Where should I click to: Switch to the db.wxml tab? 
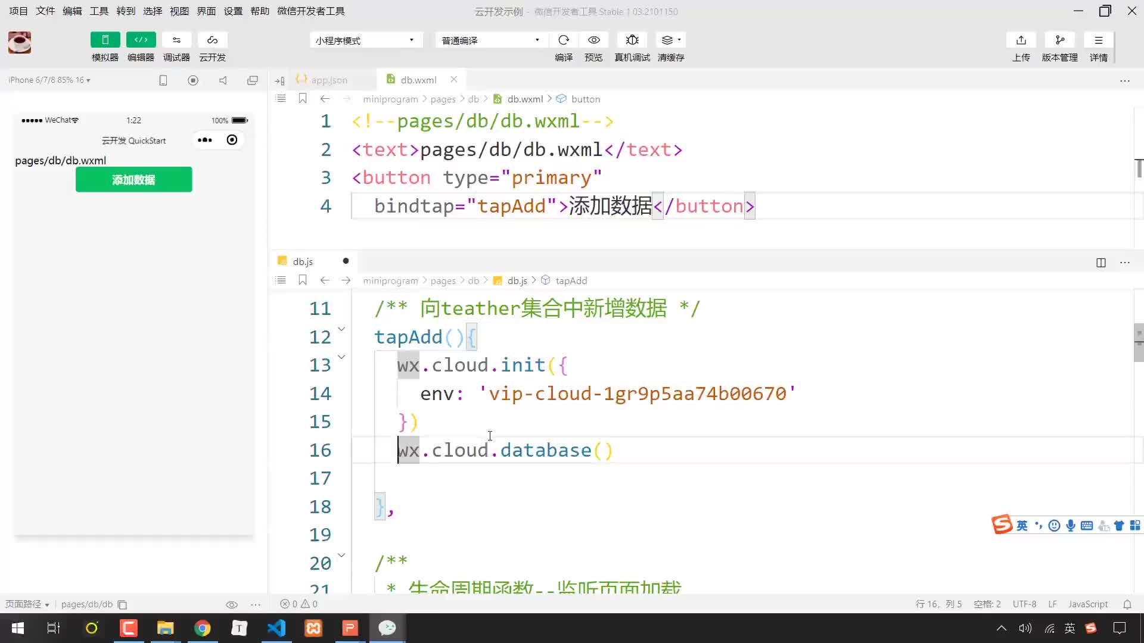418,80
